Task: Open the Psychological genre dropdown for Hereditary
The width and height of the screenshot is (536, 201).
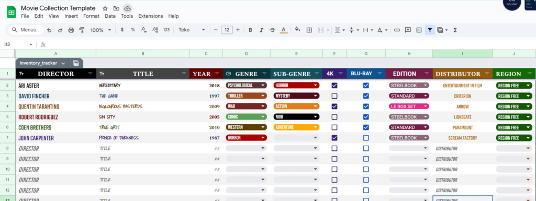Action: click(x=247, y=86)
